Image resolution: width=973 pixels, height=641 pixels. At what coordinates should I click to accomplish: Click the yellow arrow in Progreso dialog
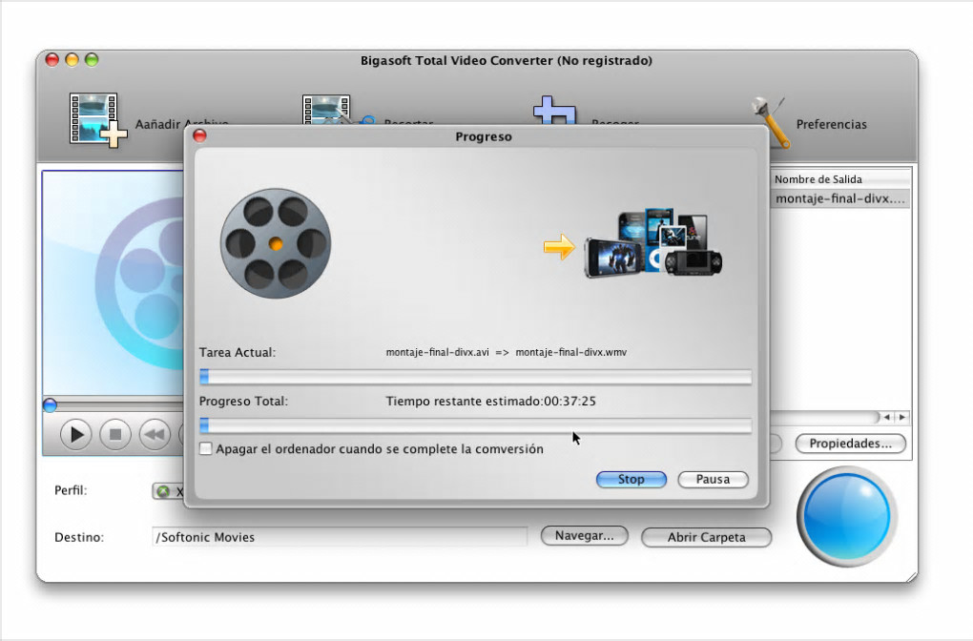click(x=559, y=247)
